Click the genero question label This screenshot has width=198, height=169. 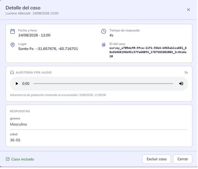point(15,119)
